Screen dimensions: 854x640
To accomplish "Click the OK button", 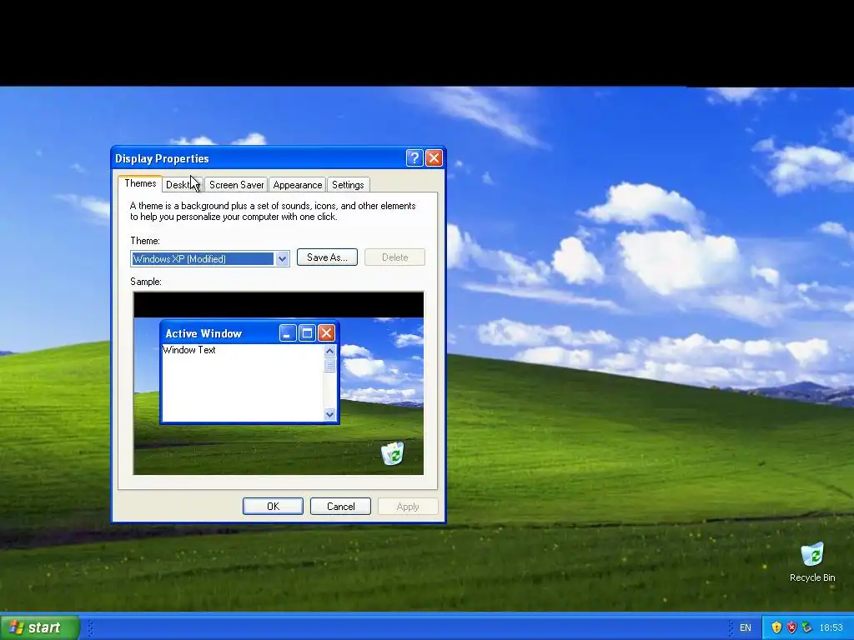I will [273, 506].
